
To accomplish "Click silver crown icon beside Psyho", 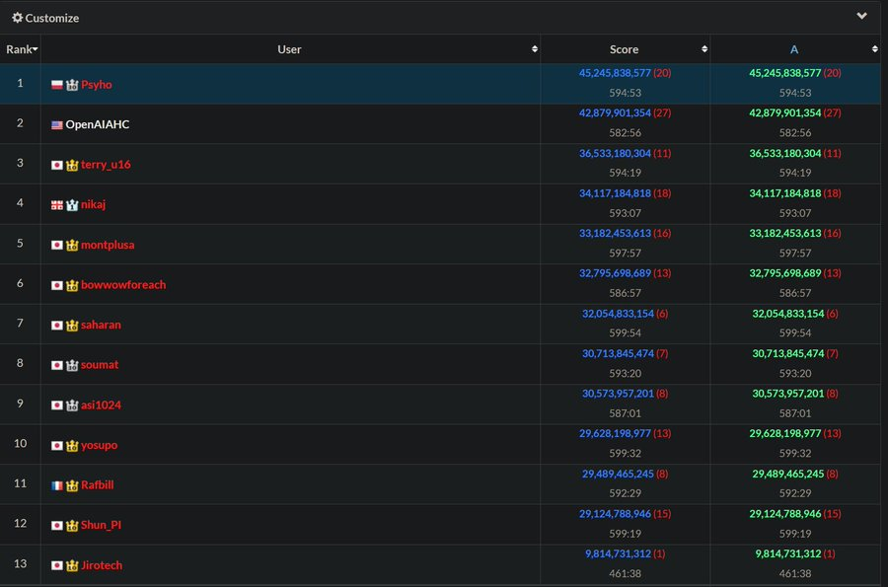I will coord(72,85).
